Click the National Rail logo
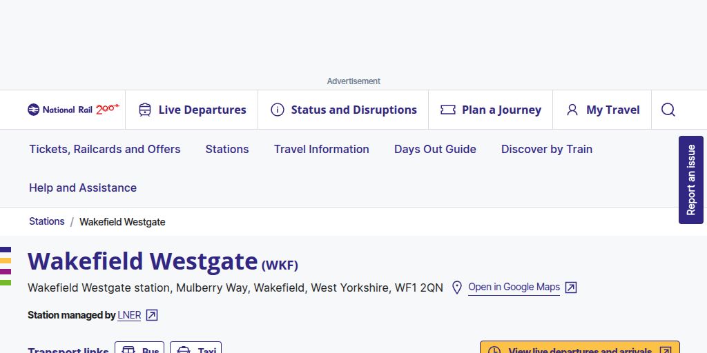 pos(73,110)
